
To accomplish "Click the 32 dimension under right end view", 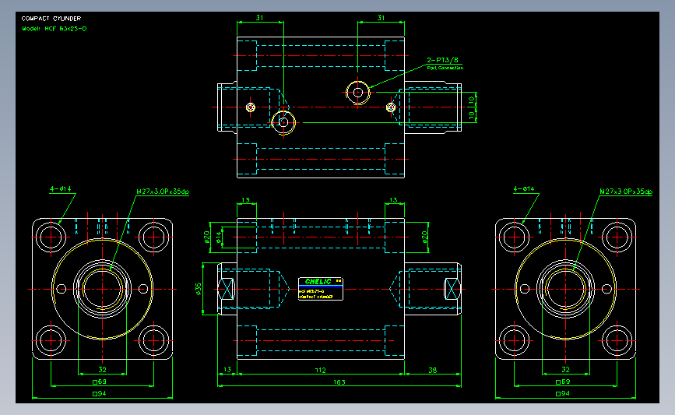I will (565, 369).
